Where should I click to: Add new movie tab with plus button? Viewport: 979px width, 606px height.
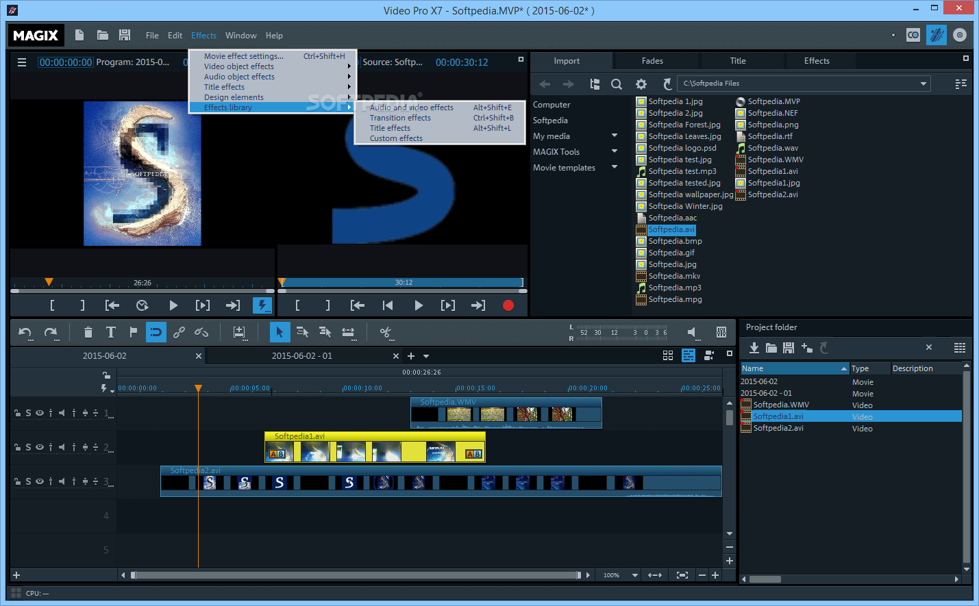click(411, 356)
